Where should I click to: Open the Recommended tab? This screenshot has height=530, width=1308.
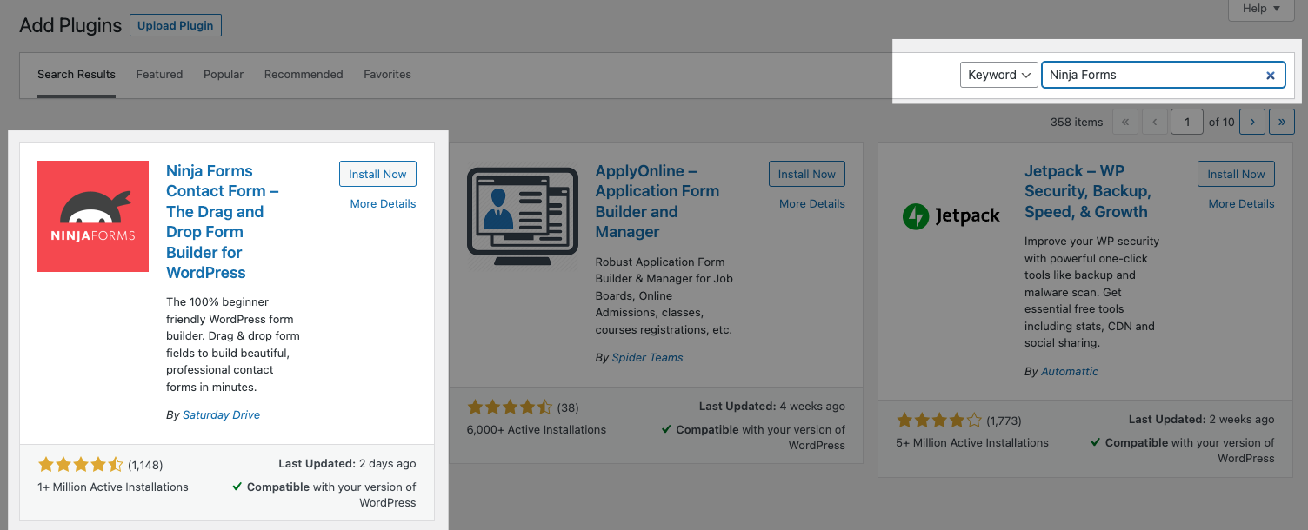(x=304, y=75)
